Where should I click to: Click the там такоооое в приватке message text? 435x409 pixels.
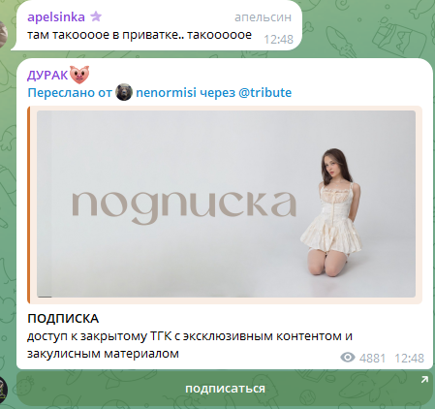(140, 35)
